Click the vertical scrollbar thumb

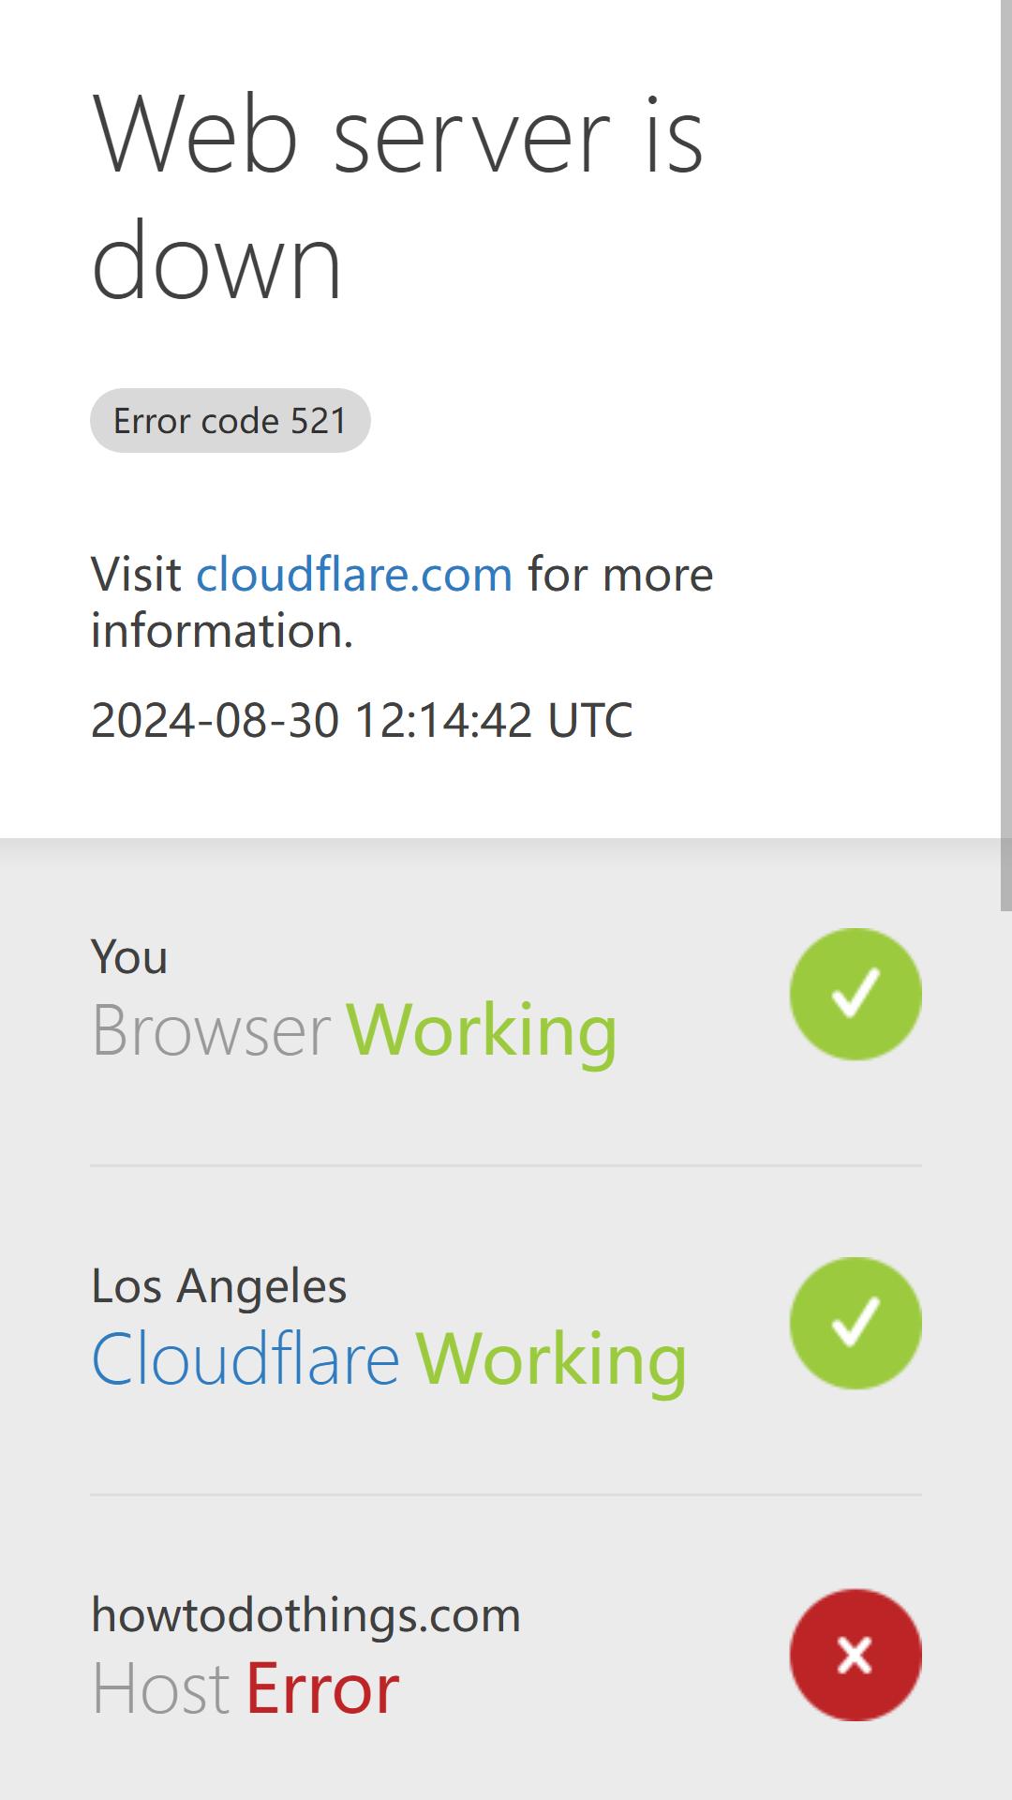[1006, 455]
